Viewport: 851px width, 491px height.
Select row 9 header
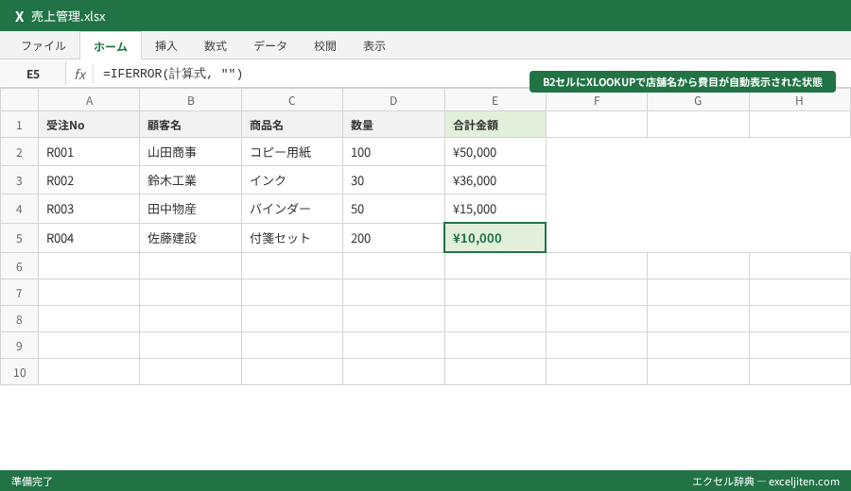tap(19, 347)
